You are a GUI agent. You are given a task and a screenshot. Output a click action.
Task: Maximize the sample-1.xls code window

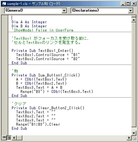point(128,4)
